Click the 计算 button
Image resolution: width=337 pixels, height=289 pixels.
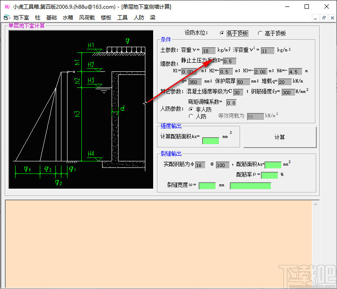click(x=280, y=137)
